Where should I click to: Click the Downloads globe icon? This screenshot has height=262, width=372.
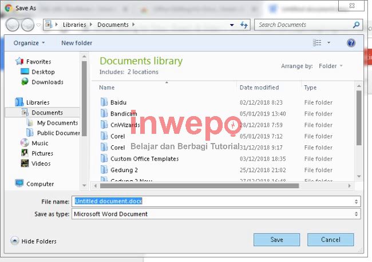point(25,82)
